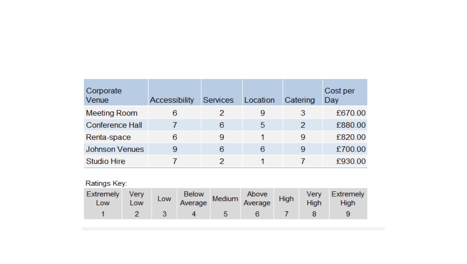This screenshot has width=467, height=264.
Task: Click 'Above Average' in the Ratings Key
Action: 257,199
